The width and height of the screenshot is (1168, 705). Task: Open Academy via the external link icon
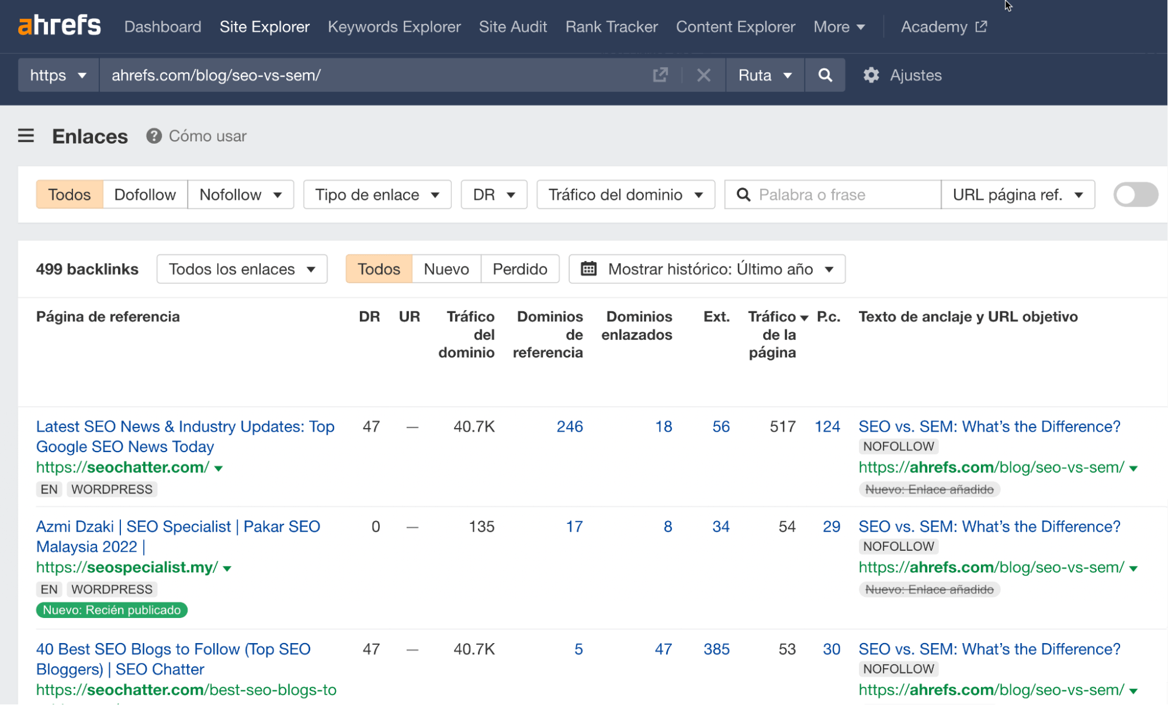(982, 26)
